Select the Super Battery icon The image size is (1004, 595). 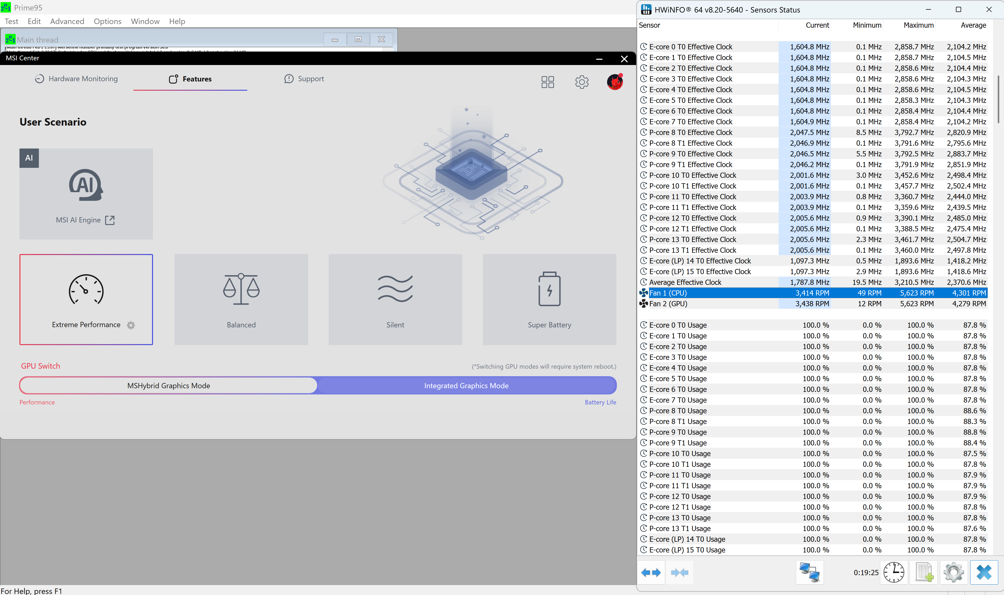[549, 289]
